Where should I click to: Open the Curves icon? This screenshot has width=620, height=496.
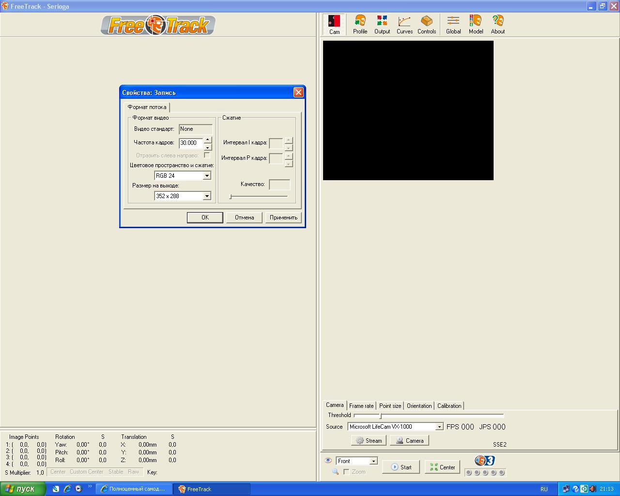coord(404,24)
